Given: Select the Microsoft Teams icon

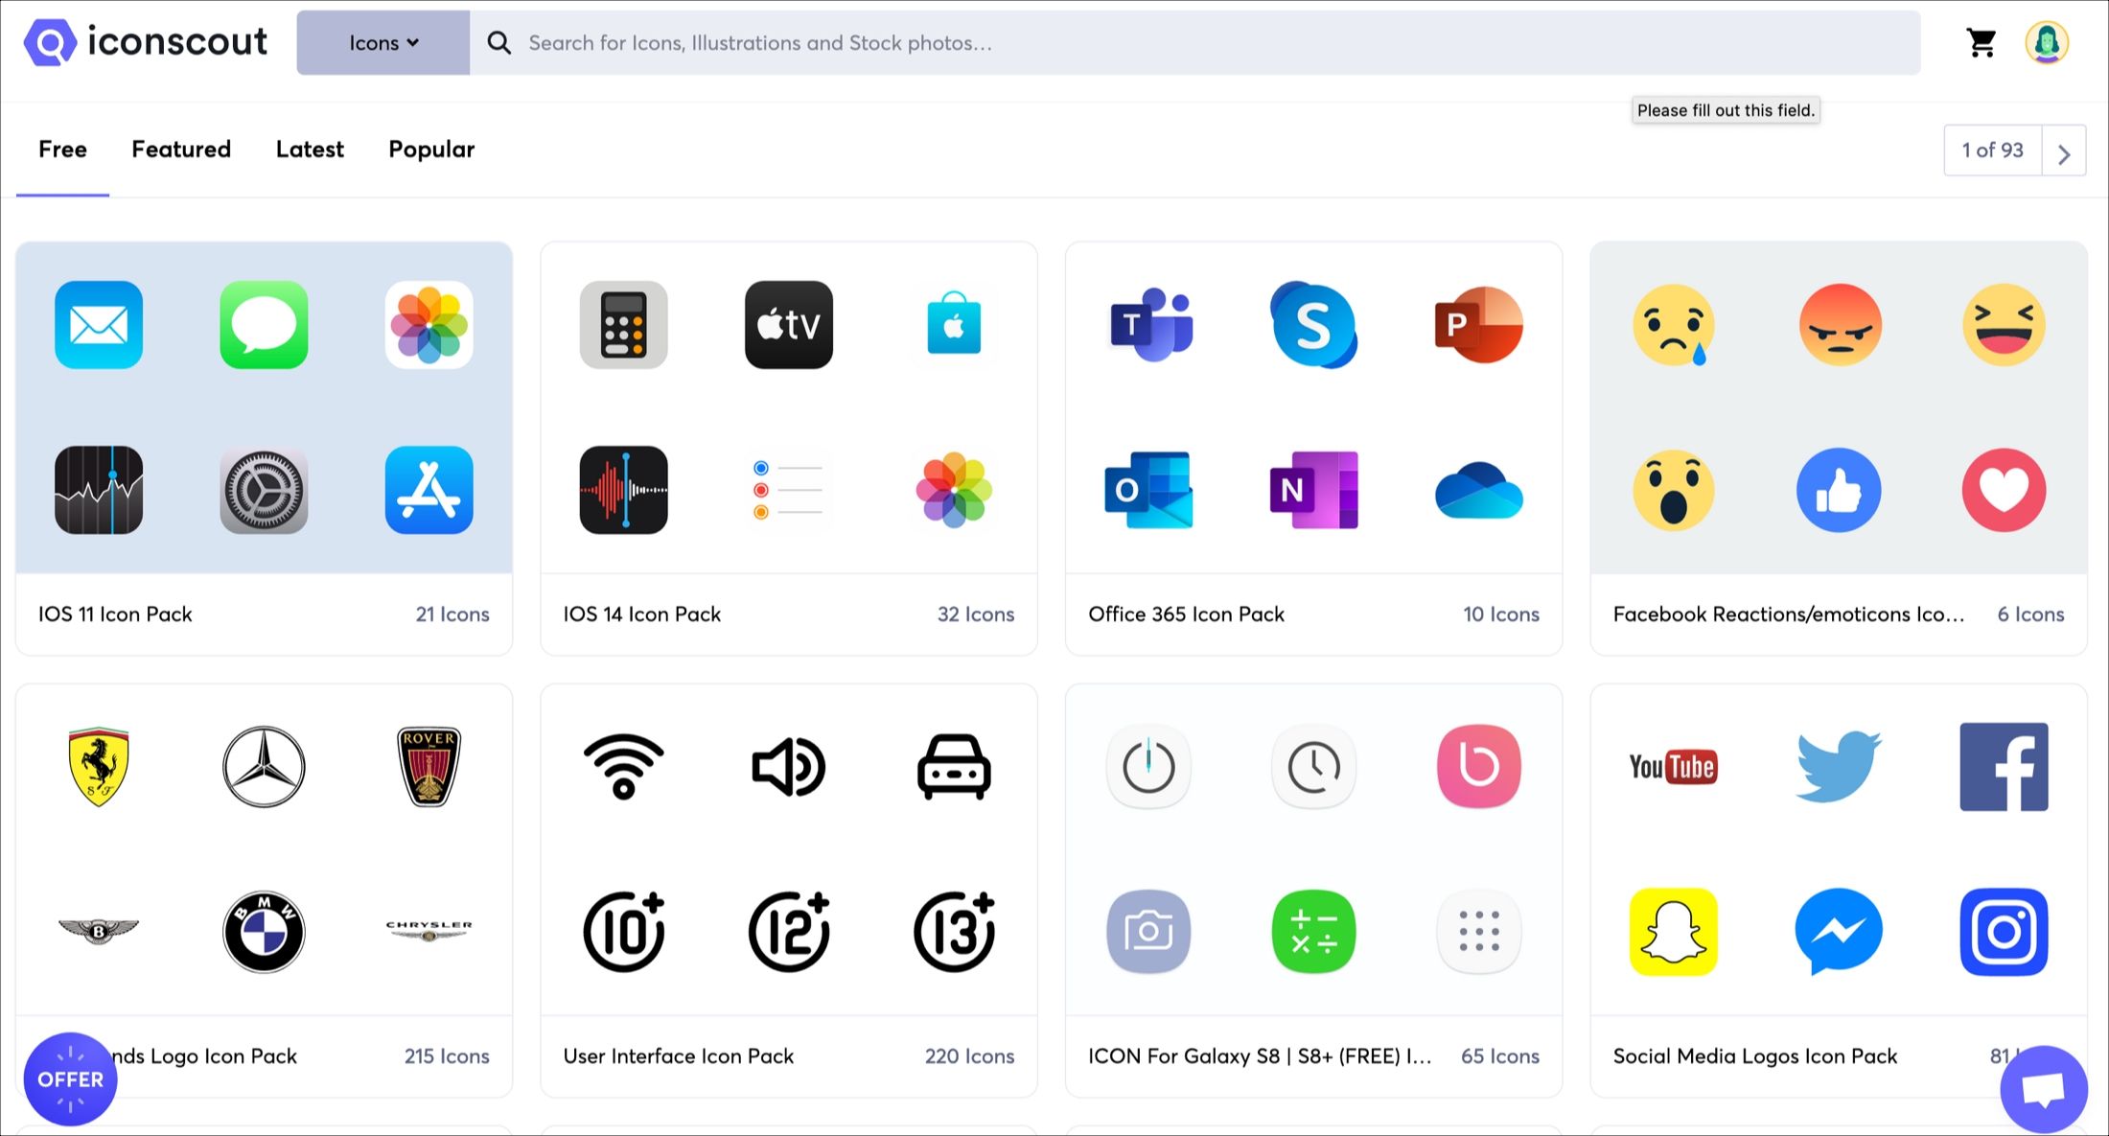Looking at the screenshot, I should [1149, 325].
